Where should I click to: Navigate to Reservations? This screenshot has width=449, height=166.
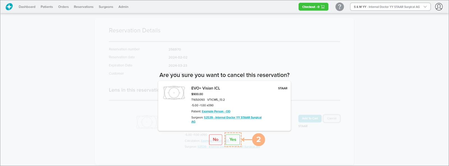84,7
